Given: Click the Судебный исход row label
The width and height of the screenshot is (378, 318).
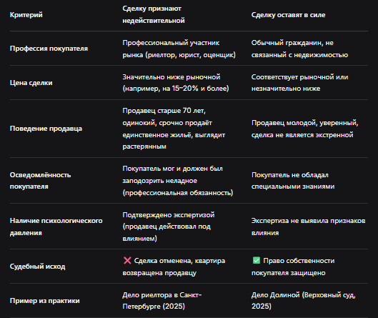Looking at the screenshot, I should (x=37, y=267).
